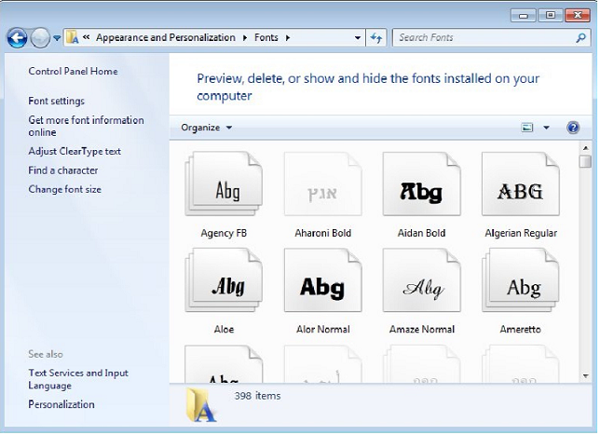Viewport: 600px width, 435px height.
Task: Click the scroll down arrow of font list
Action: click(x=585, y=376)
